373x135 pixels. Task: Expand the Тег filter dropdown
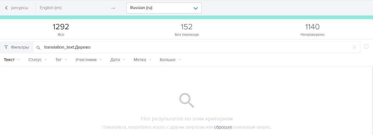pyautogui.click(x=61, y=60)
